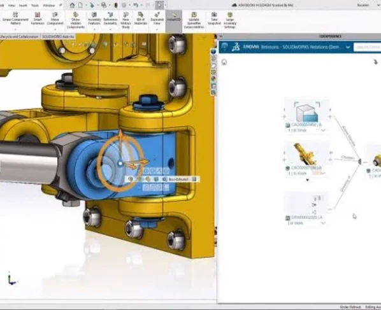Click the search field in 3DEXPERIENCE panel
381x310 pixels.
[367, 47]
